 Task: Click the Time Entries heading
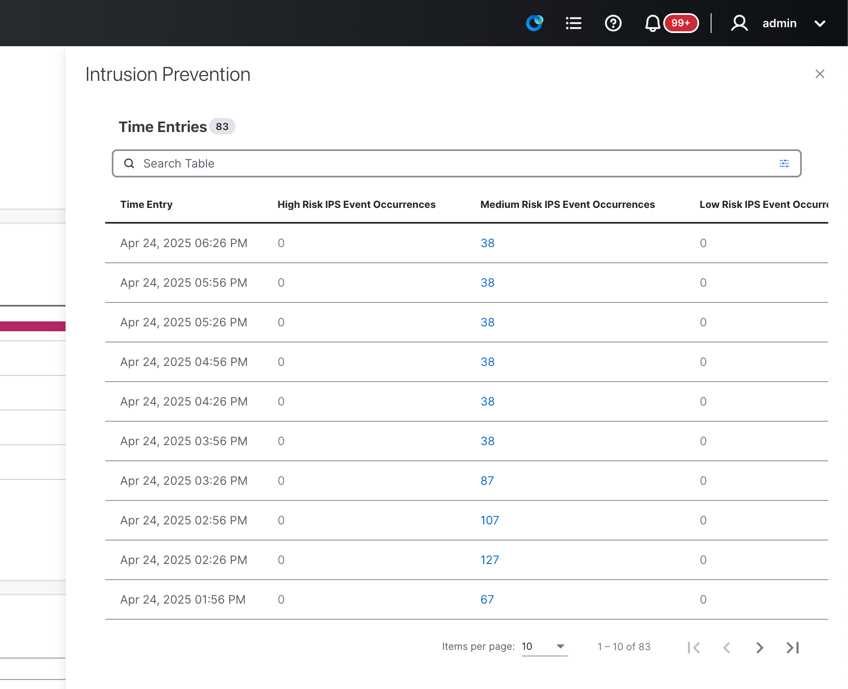(x=163, y=127)
